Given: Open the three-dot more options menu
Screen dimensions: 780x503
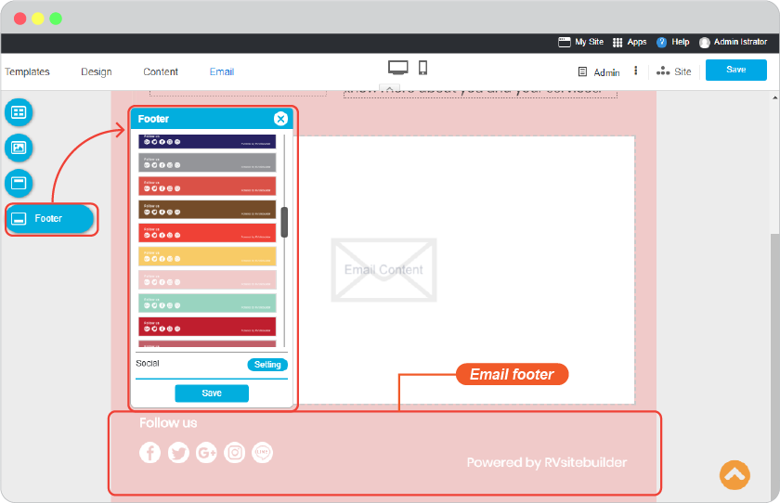Looking at the screenshot, I should coord(635,71).
